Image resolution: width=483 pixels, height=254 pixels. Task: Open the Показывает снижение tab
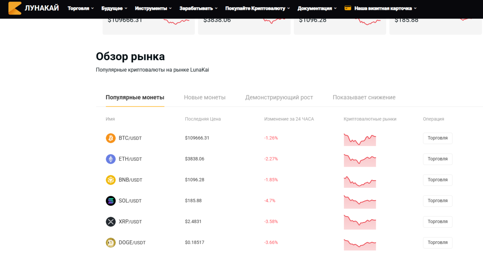click(x=364, y=97)
